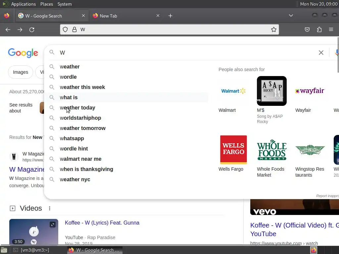
Task: Choose the 'when is thanksgiving' suggestion
Action: (x=126, y=169)
